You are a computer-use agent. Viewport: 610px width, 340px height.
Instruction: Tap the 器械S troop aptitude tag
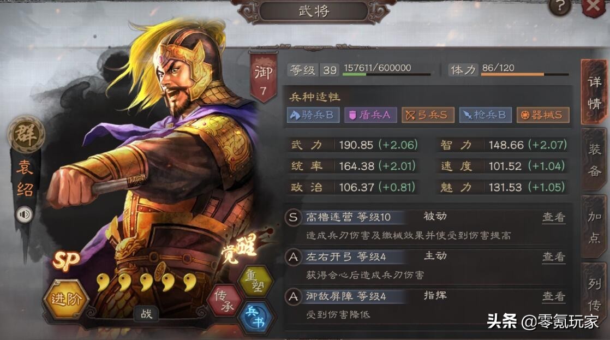pyautogui.click(x=543, y=115)
